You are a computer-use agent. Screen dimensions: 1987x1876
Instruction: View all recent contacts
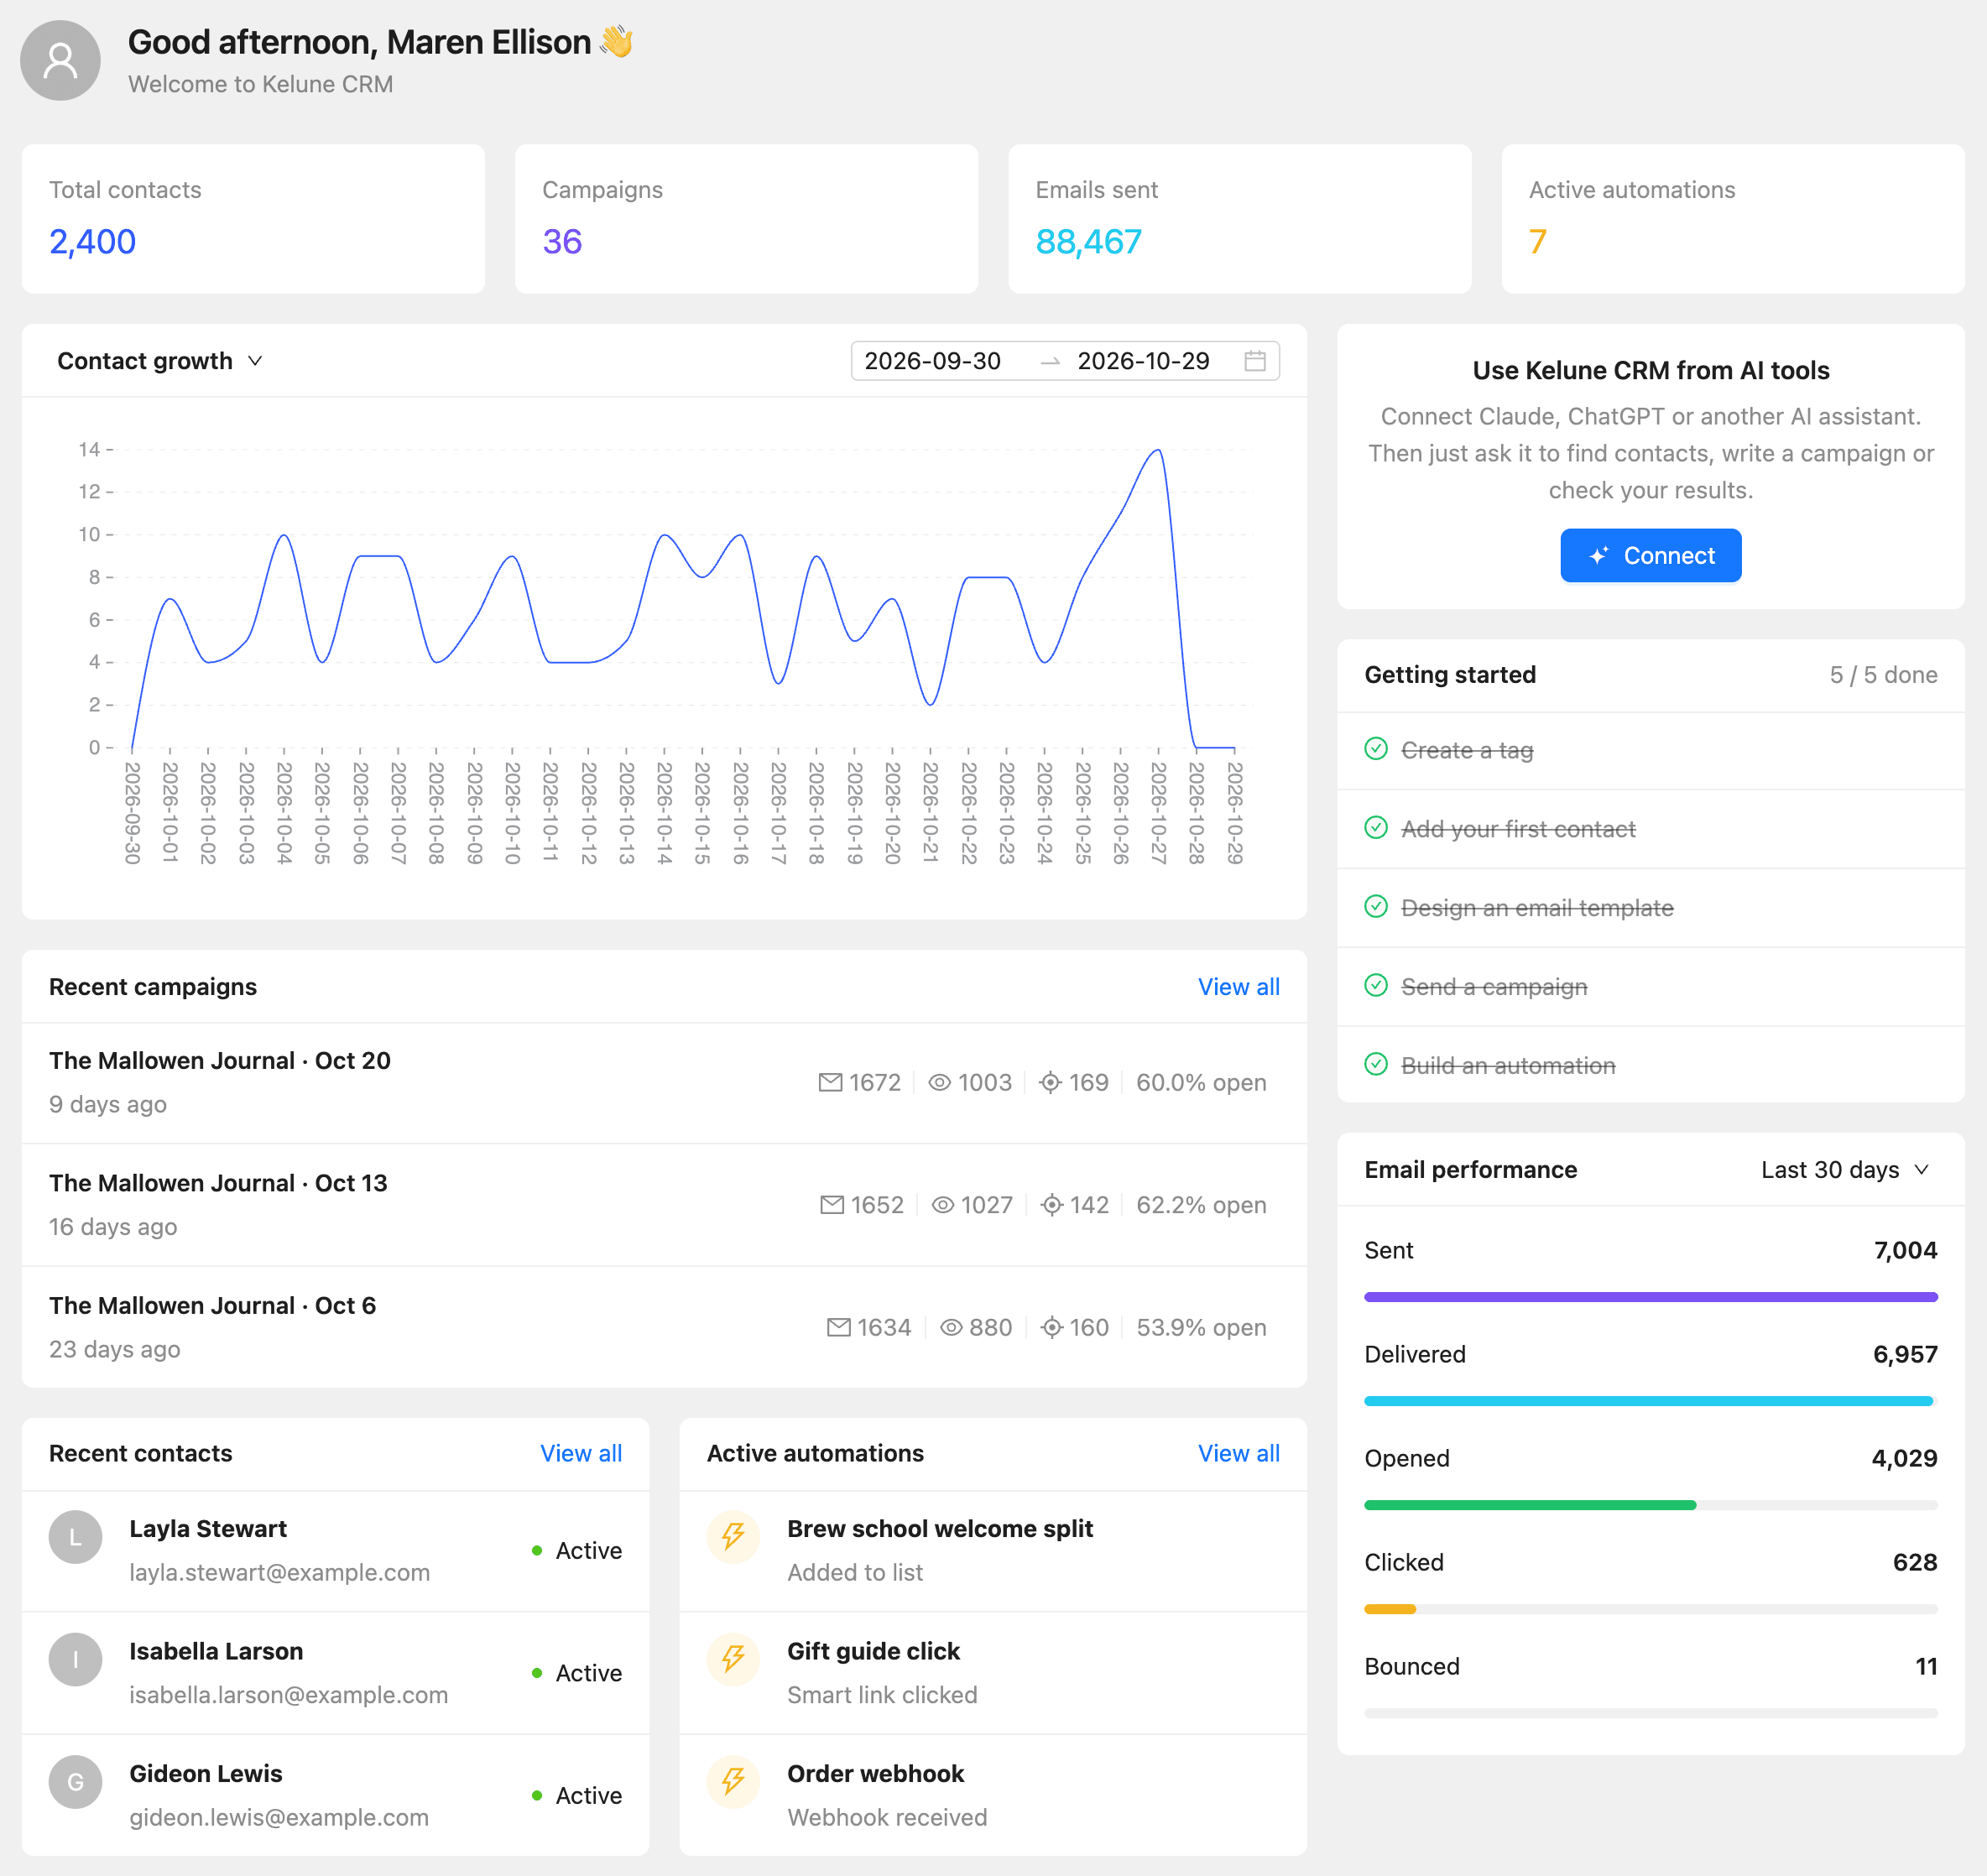point(581,1454)
